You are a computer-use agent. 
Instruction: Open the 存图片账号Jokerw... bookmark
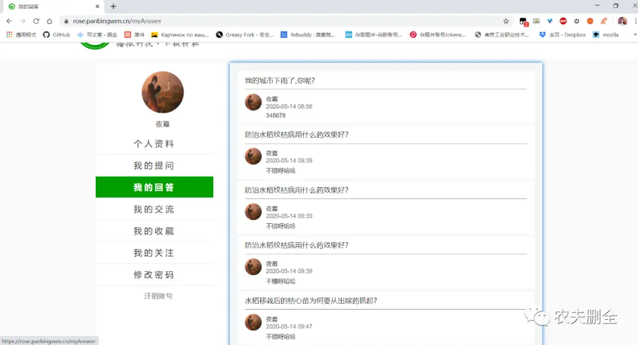click(x=438, y=35)
